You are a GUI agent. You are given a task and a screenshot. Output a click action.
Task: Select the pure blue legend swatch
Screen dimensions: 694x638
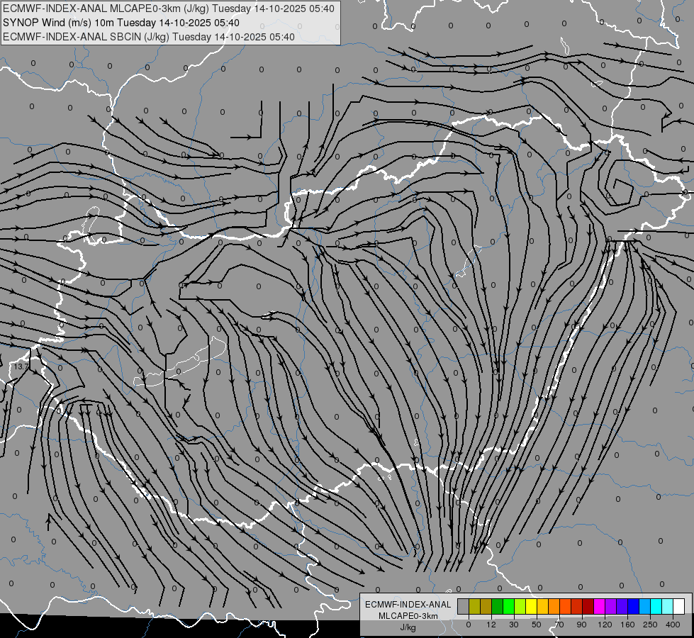[x=633, y=606]
